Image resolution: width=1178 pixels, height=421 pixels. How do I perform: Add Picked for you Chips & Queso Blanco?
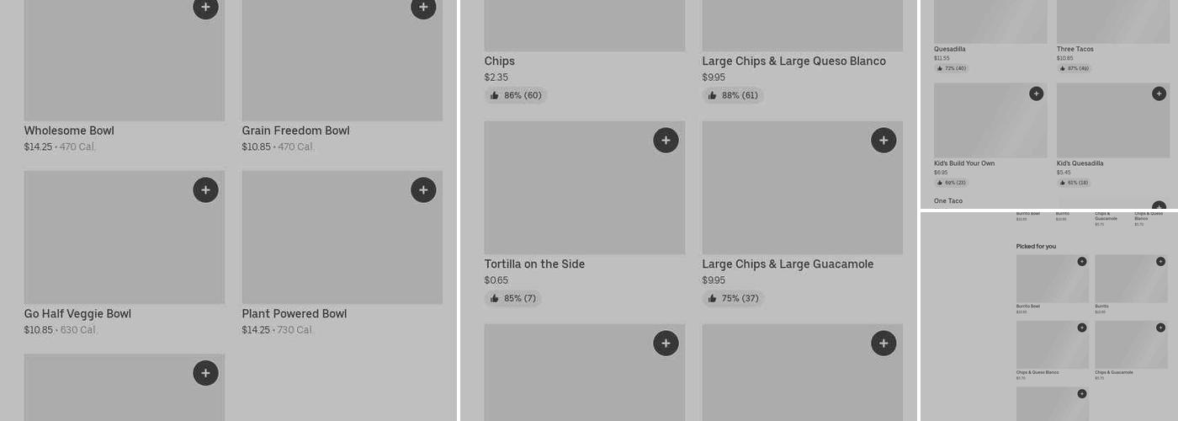[x=1082, y=328]
